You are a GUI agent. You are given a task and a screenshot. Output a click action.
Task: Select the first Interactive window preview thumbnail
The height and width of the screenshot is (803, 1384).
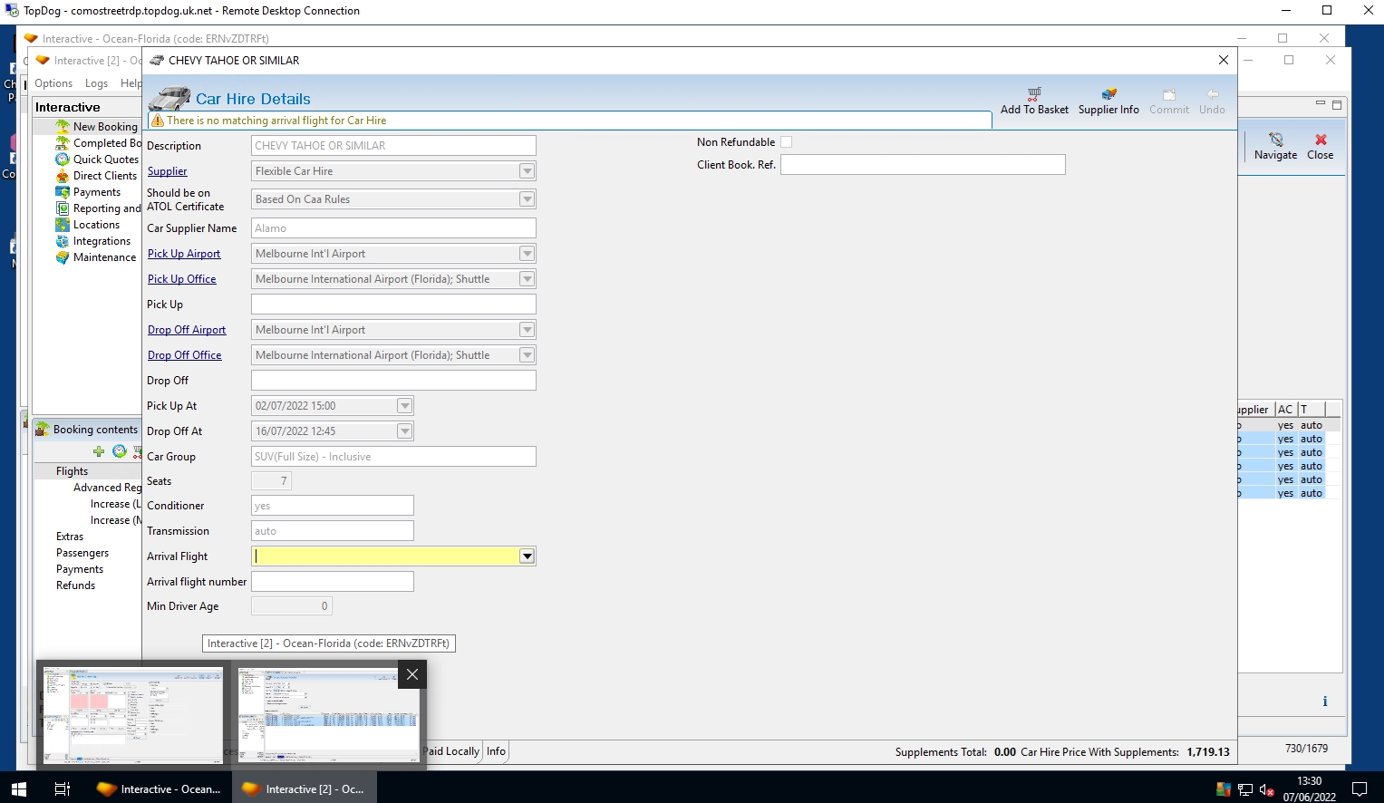(x=133, y=715)
